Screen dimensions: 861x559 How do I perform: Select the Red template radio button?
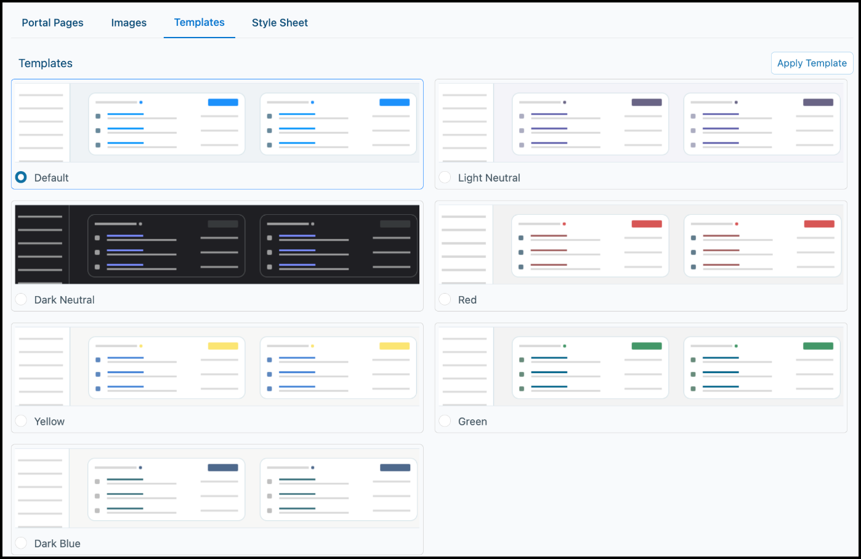pyautogui.click(x=445, y=299)
